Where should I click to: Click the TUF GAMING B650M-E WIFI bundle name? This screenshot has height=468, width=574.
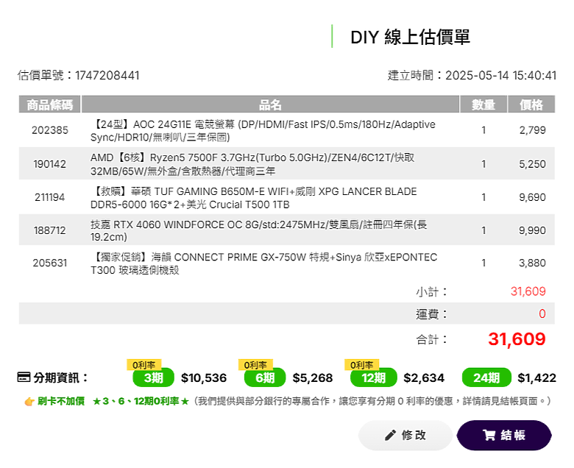254,198
